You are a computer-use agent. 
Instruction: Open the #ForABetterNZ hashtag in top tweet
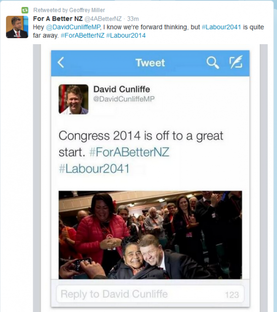coord(83,35)
